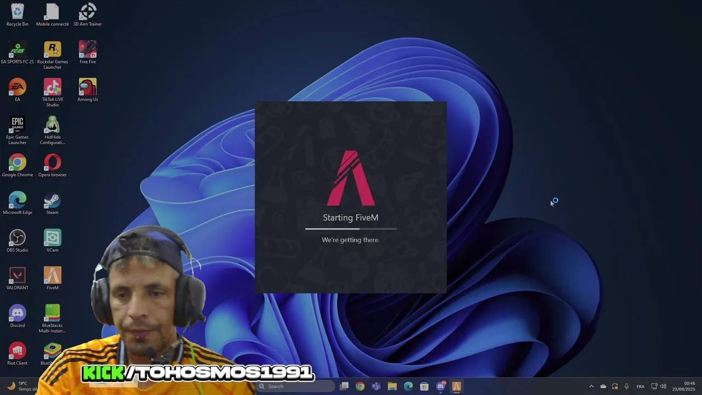Open the Recycle Bin desktop icon
The image size is (702, 395).
click(x=18, y=15)
